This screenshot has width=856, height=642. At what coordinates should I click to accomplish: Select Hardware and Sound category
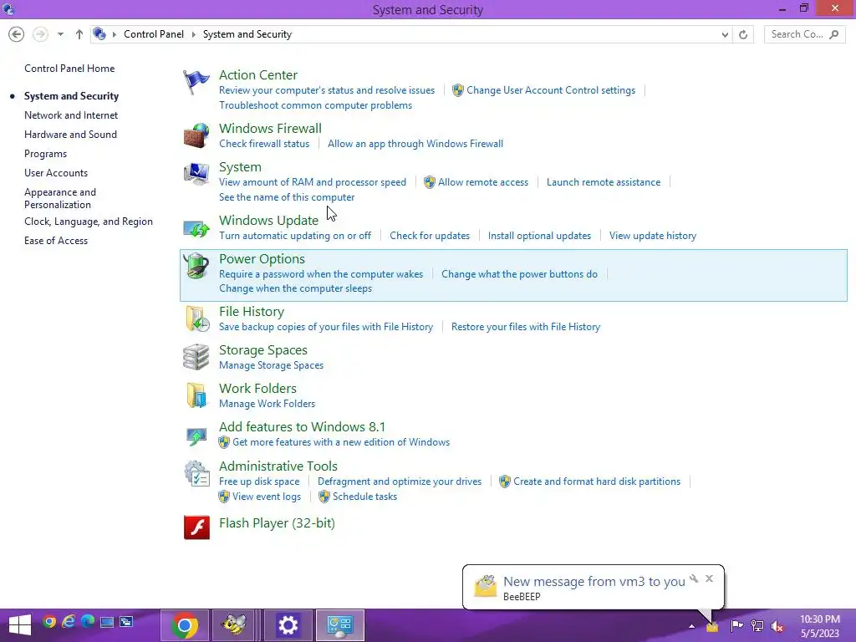pos(70,135)
